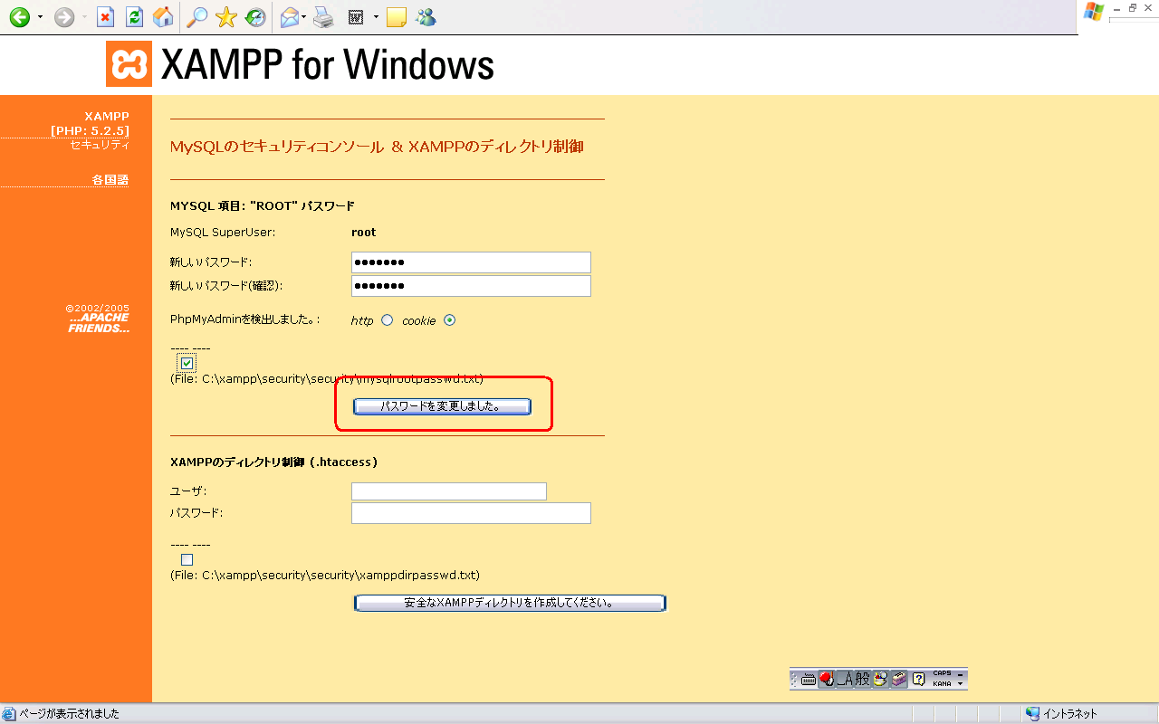Open the Mail envelope icon
This screenshot has width=1159, height=724.
(x=289, y=16)
